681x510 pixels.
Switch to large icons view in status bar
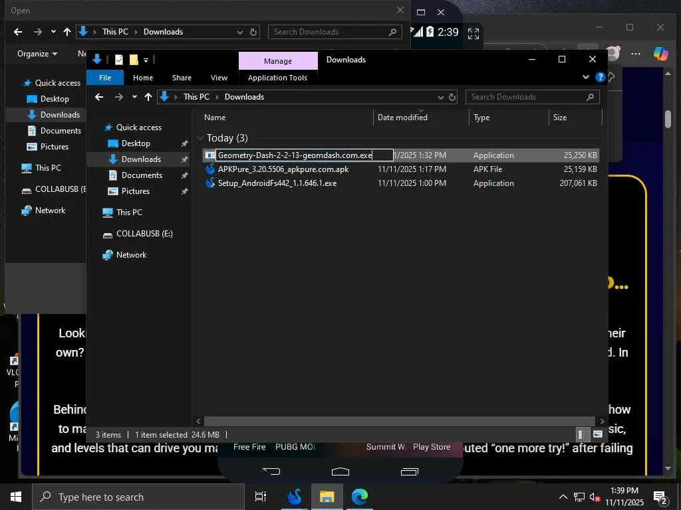[598, 434]
